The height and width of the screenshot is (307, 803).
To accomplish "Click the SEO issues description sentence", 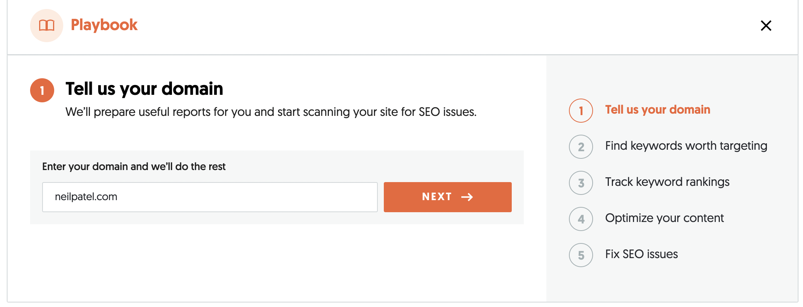I will click(x=271, y=112).
